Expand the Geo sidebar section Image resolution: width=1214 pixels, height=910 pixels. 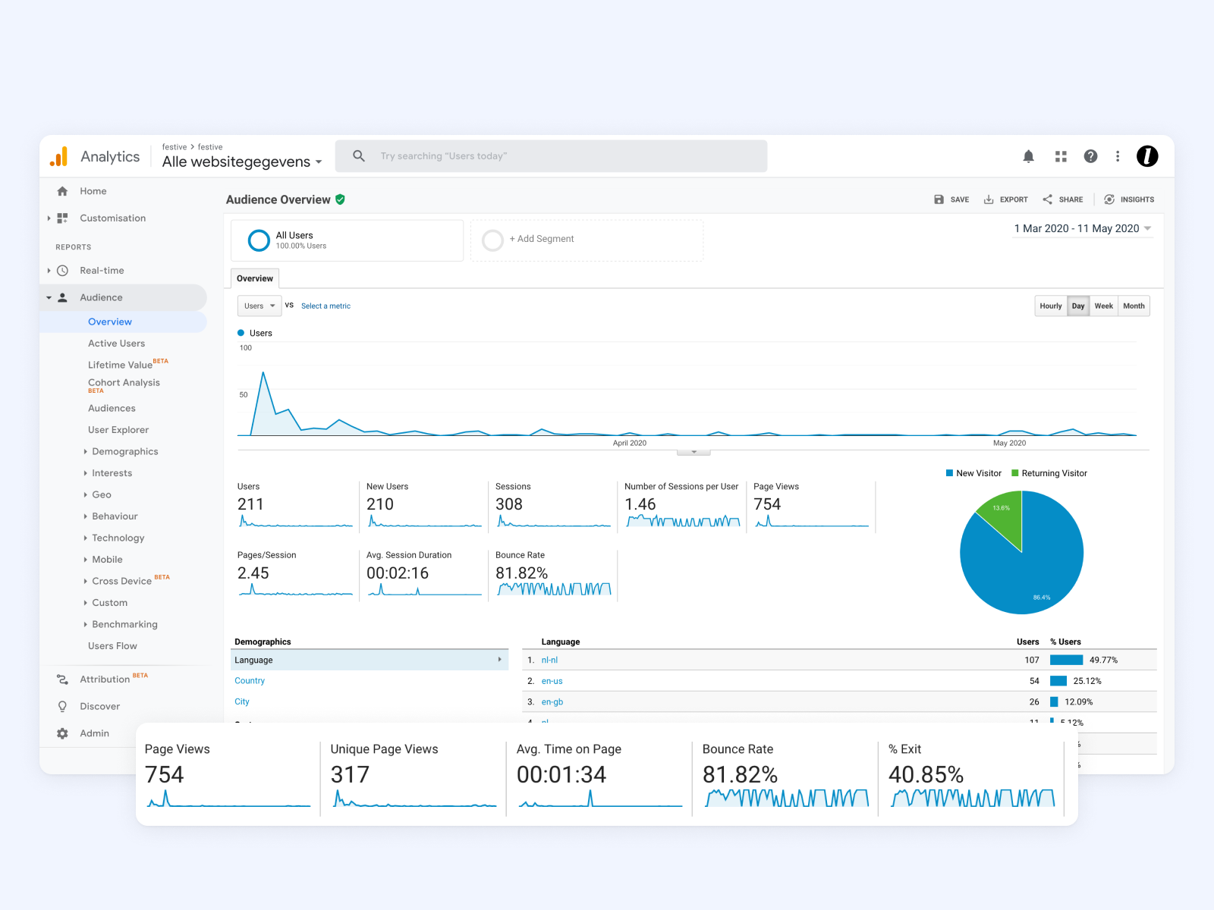[100, 494]
